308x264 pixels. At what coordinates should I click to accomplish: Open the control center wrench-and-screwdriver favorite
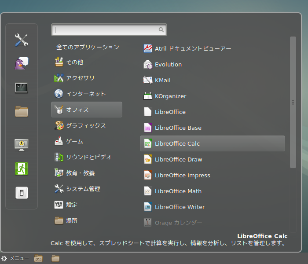22,40
